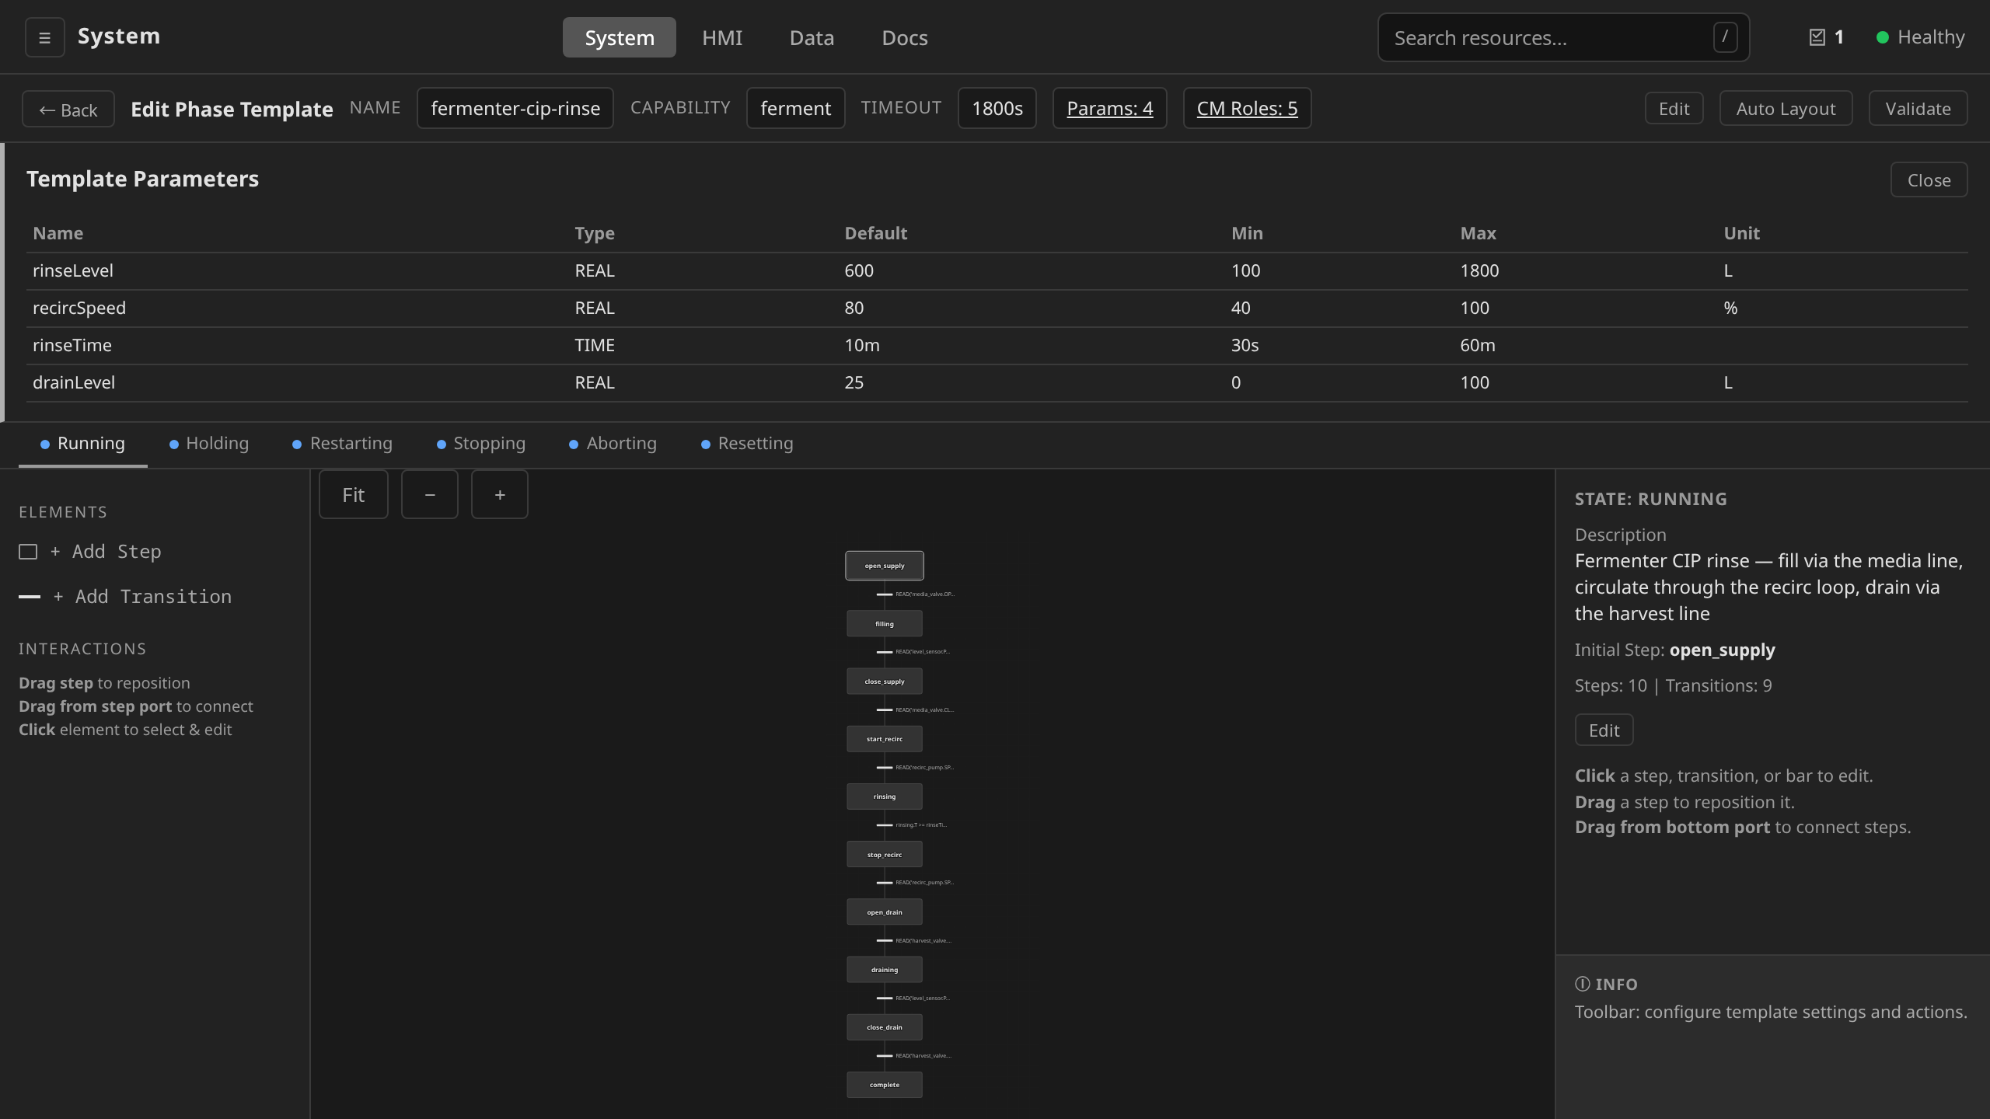This screenshot has height=1119, width=1990.
Task: Open the CM Roles: 5 link
Action: point(1247,108)
